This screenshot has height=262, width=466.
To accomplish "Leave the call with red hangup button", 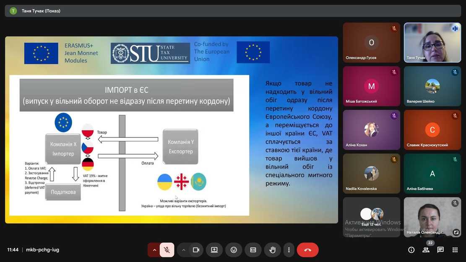I will click(307, 250).
